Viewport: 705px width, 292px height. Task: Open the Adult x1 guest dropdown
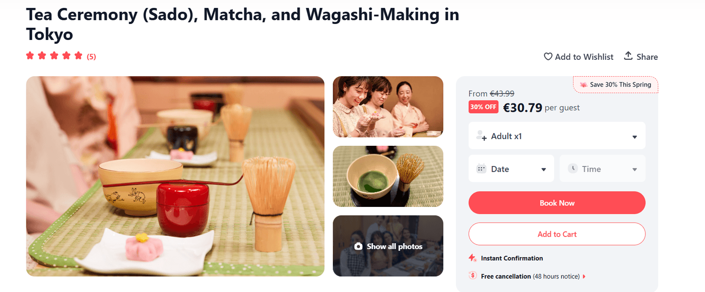tap(557, 136)
